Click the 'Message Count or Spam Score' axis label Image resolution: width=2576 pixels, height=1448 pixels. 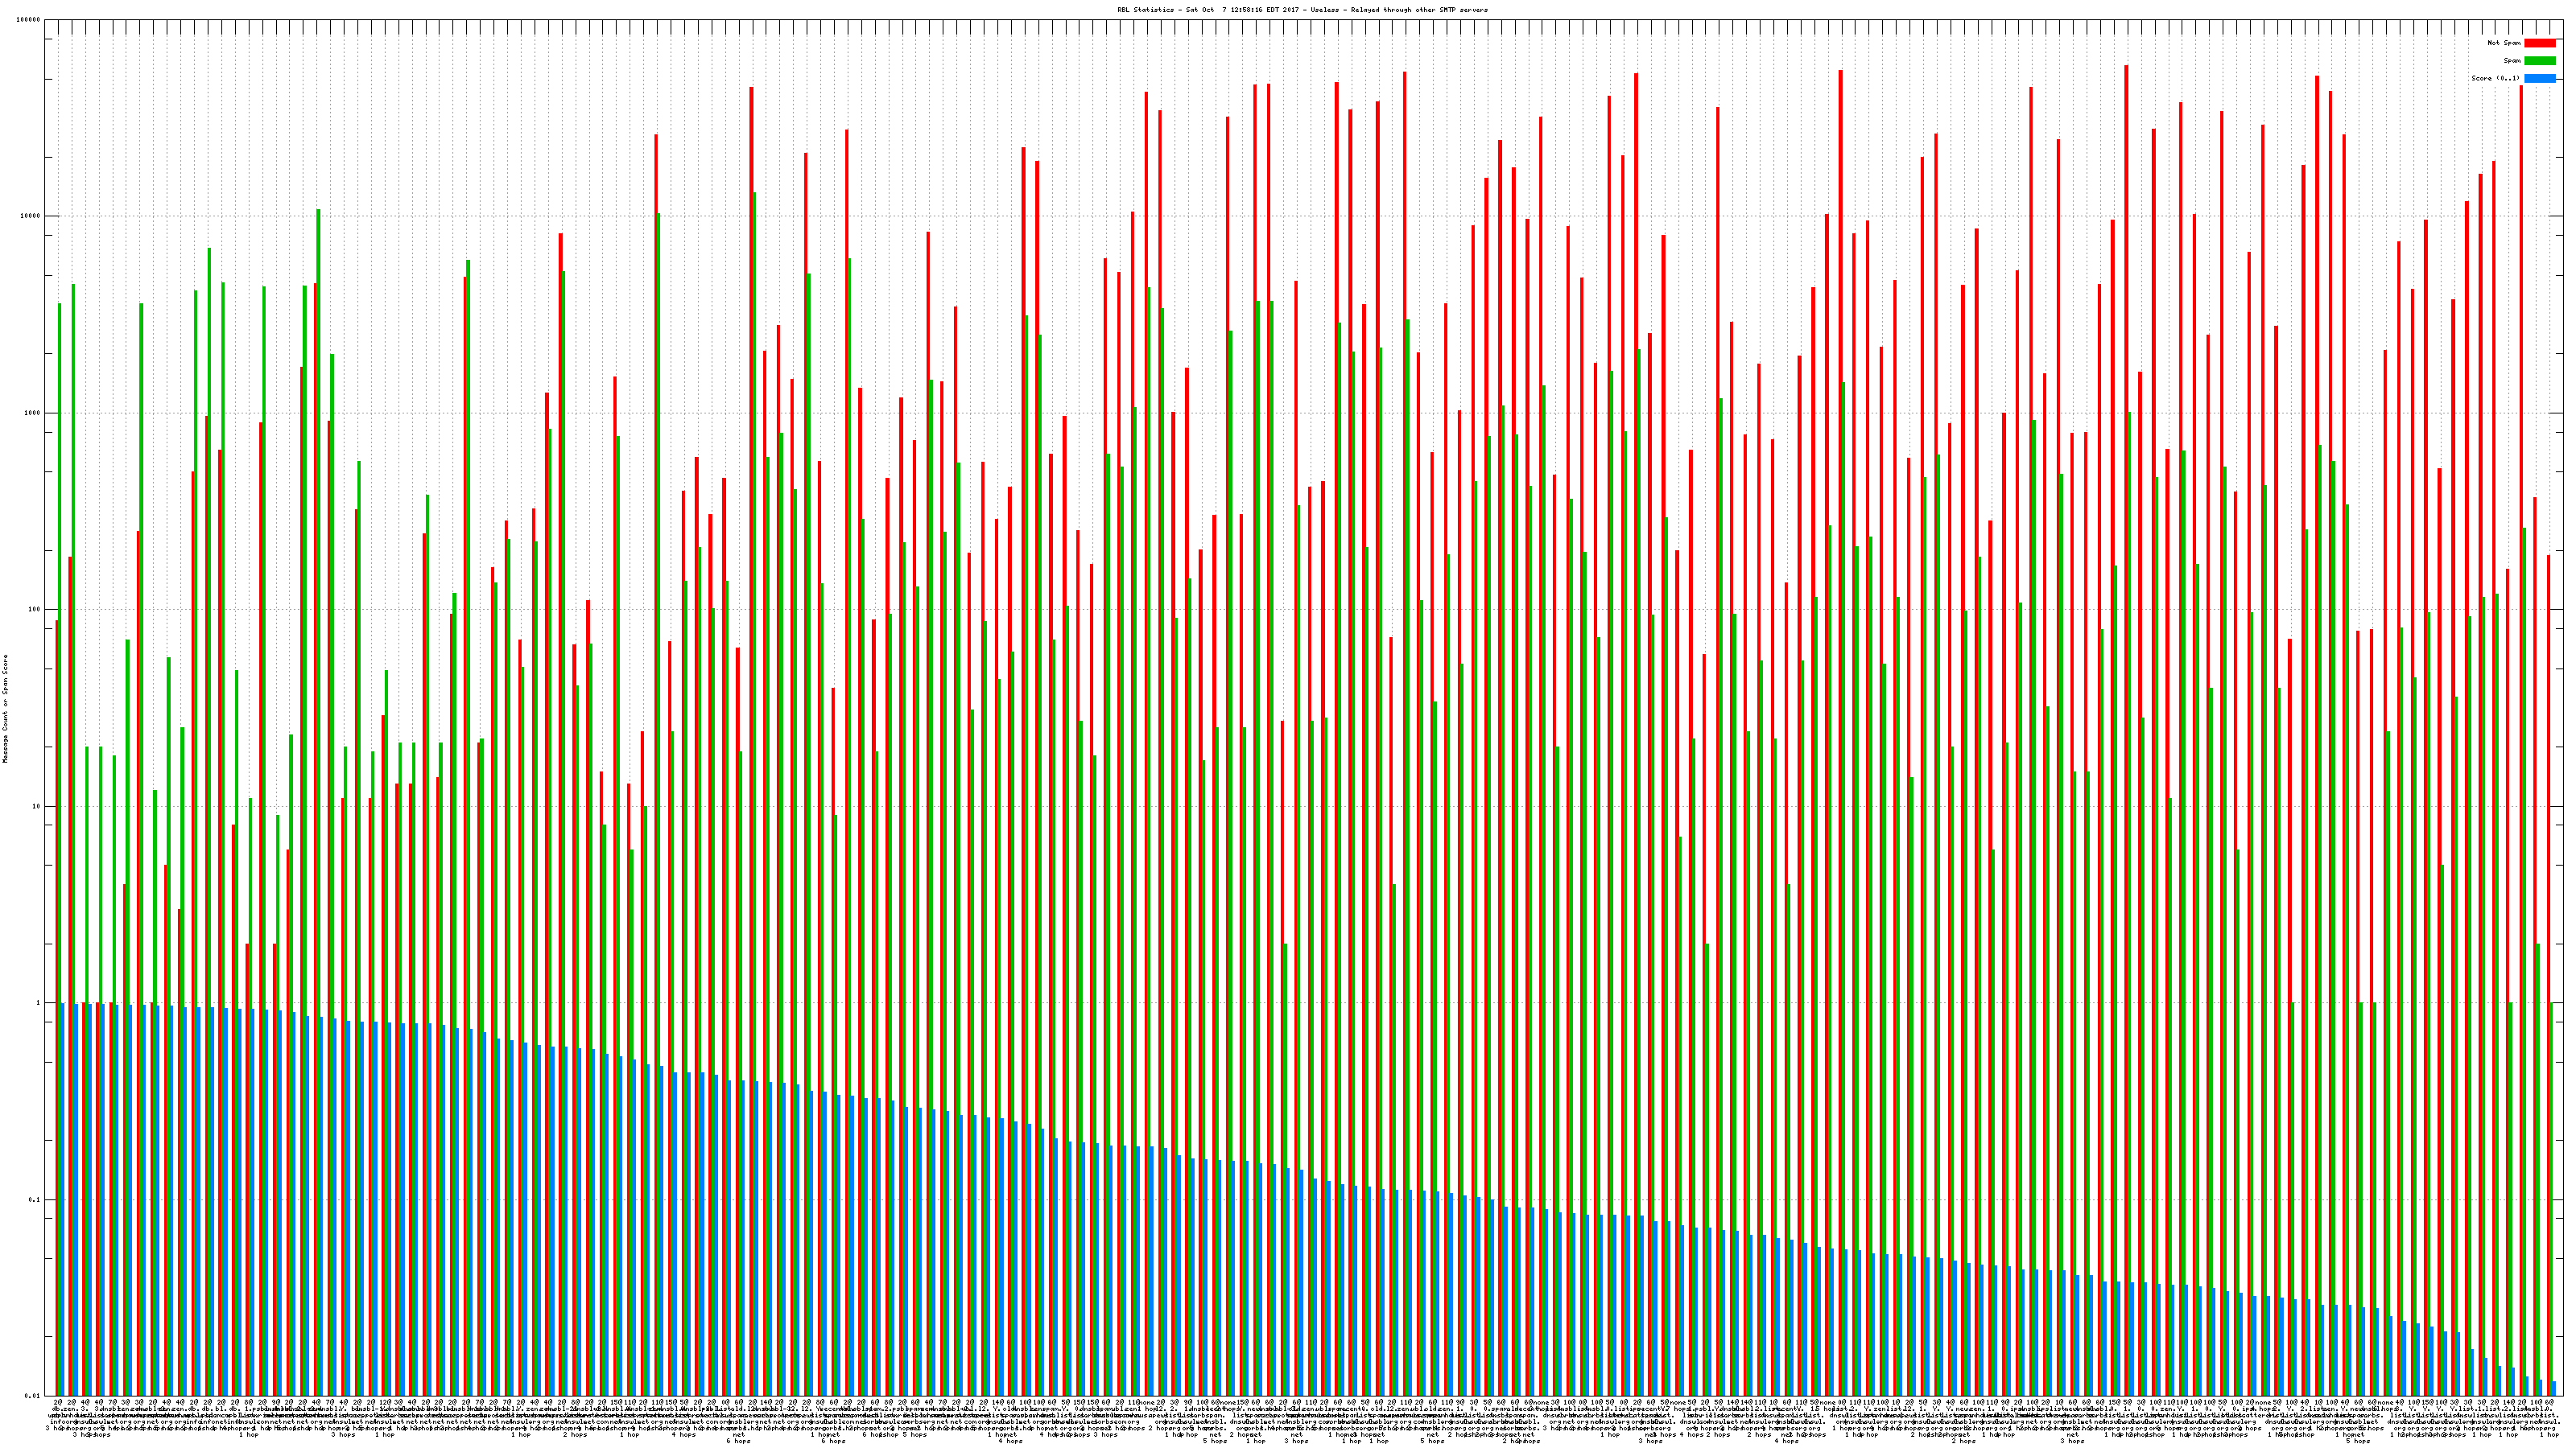pos(5,709)
